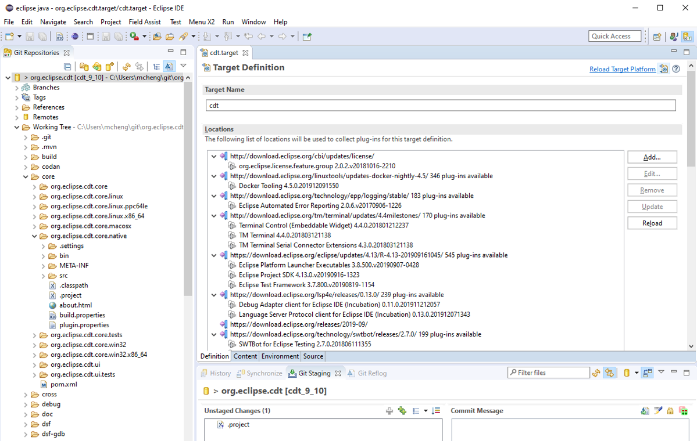The width and height of the screenshot is (697, 441).
Task: Click the Back navigation arrow
Action: click(x=262, y=37)
